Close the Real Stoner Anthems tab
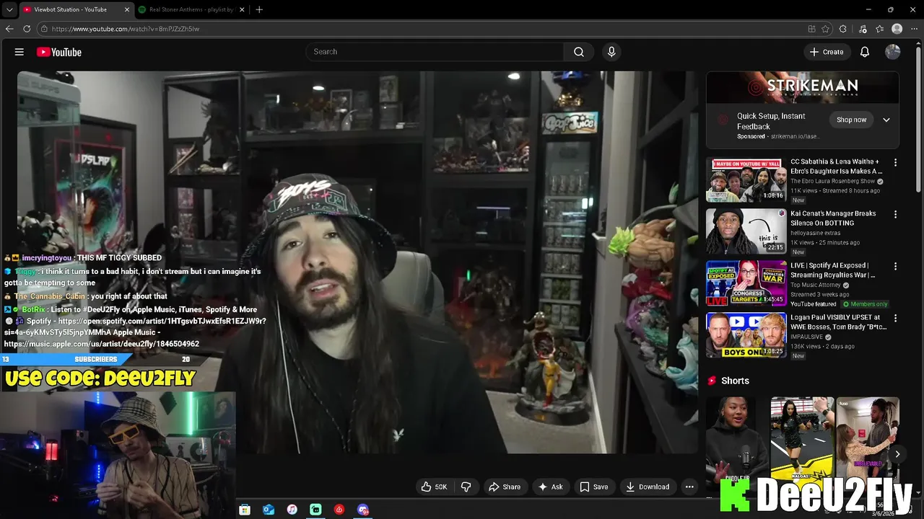The width and height of the screenshot is (924, 519). pyautogui.click(x=242, y=9)
